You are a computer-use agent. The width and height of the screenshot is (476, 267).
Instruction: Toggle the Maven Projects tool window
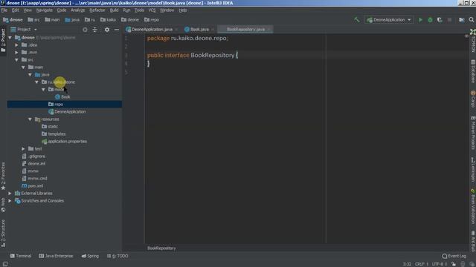click(473, 133)
